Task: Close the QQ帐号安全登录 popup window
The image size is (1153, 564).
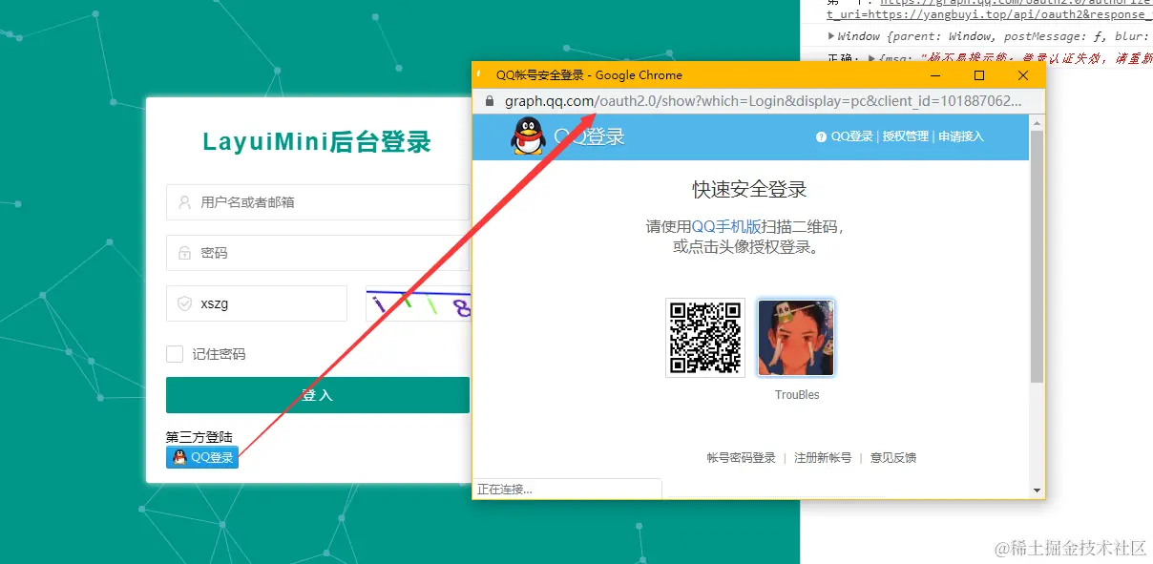Action: (1022, 75)
